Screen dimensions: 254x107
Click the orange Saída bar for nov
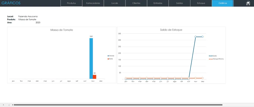95,77
